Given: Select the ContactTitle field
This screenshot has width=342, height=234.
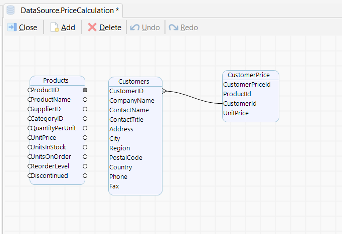Looking at the screenshot, I should (126, 120).
